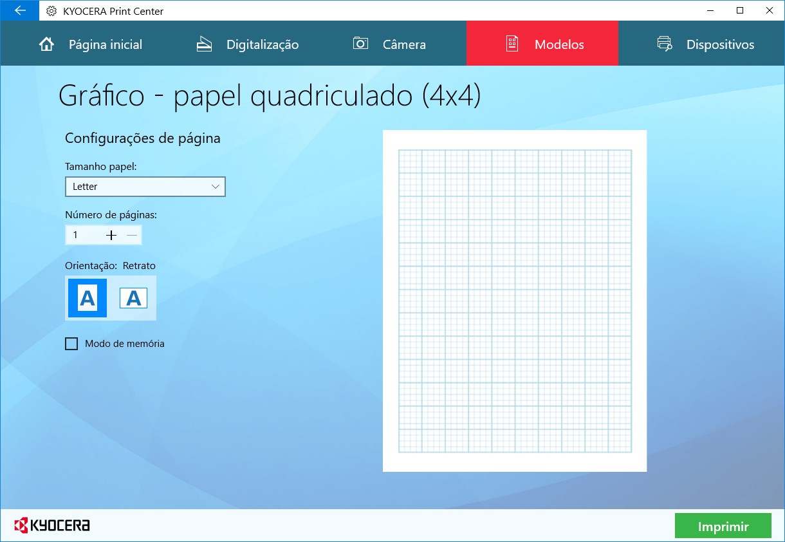Go to the Dispositivos tab
The width and height of the screenshot is (785, 542).
705,44
